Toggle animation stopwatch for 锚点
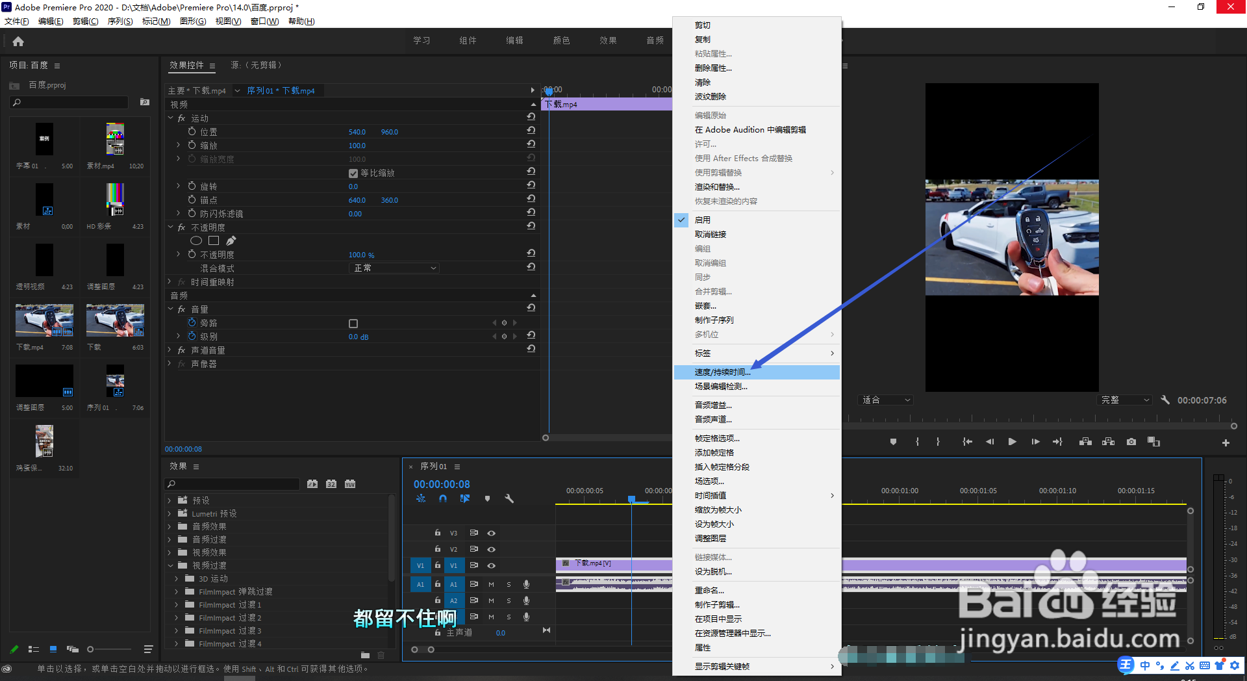 (192, 200)
